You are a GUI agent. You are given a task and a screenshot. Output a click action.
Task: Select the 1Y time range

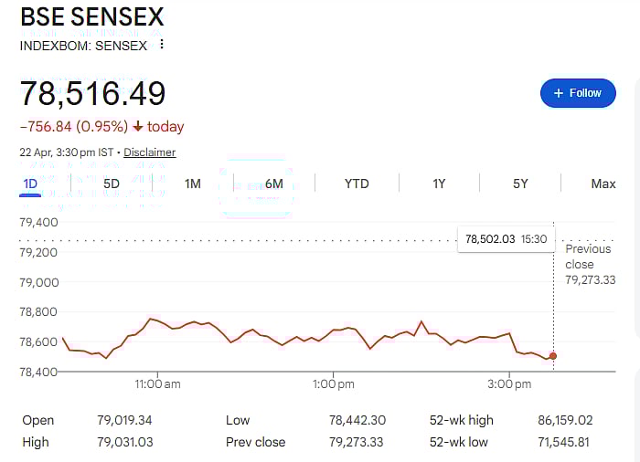[439, 184]
